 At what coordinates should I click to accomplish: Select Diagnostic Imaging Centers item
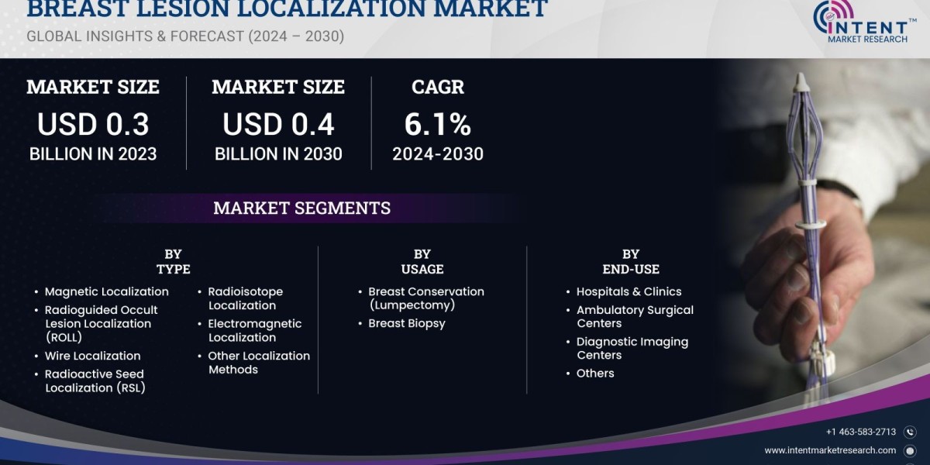coord(632,348)
